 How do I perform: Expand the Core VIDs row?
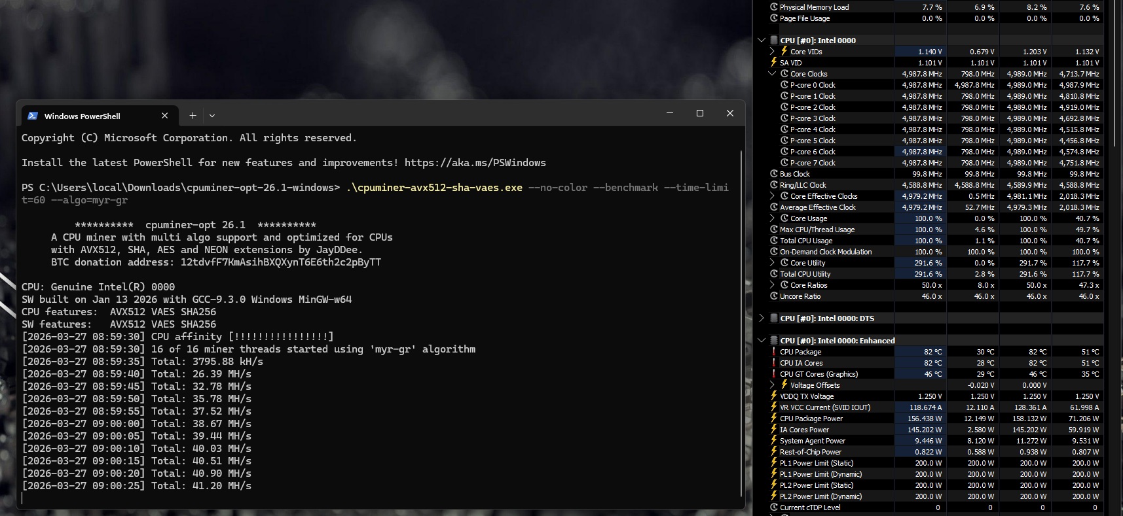[772, 52]
